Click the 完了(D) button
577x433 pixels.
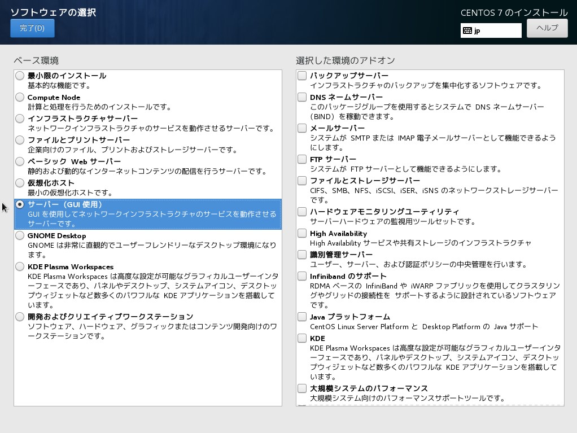click(32, 27)
